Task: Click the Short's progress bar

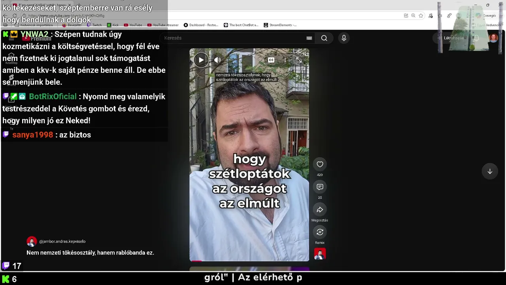Action: (x=249, y=261)
